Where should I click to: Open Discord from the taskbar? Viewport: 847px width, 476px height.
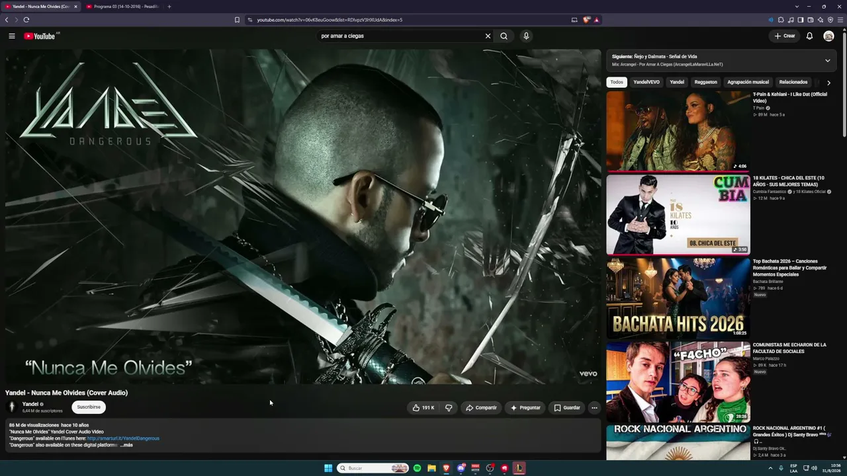[461, 468]
